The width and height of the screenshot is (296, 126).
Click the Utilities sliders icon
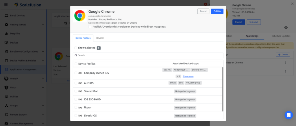6,97
